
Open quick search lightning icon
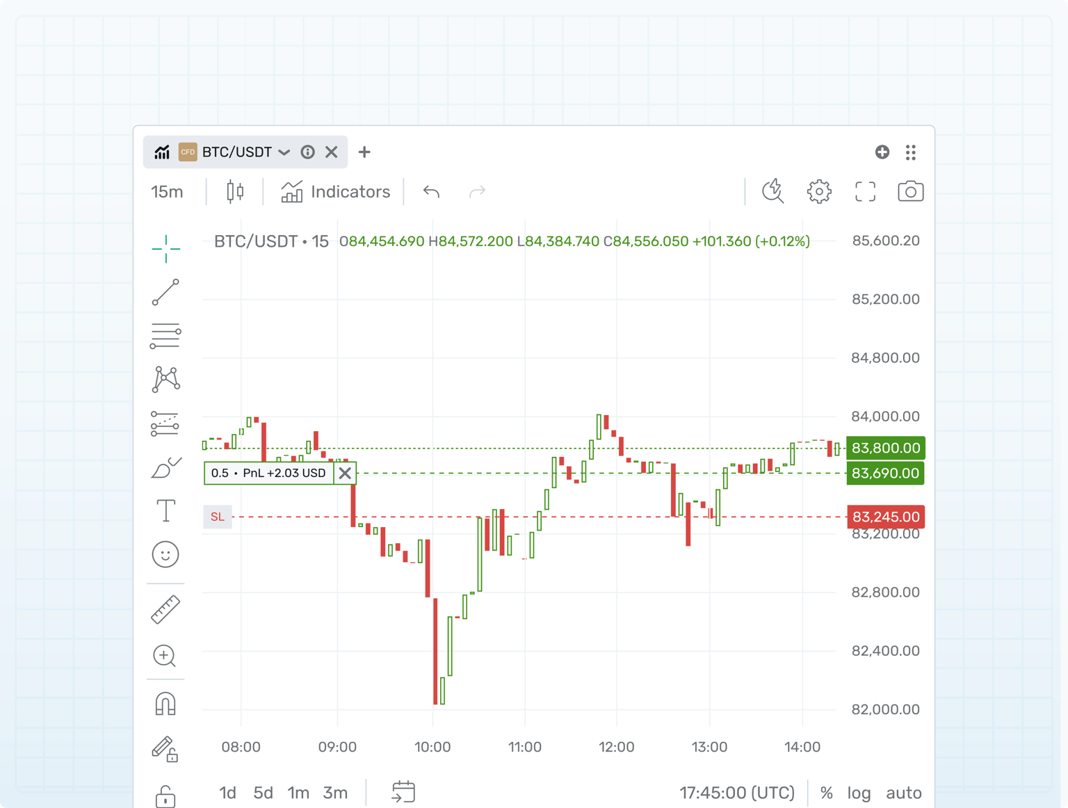[772, 191]
